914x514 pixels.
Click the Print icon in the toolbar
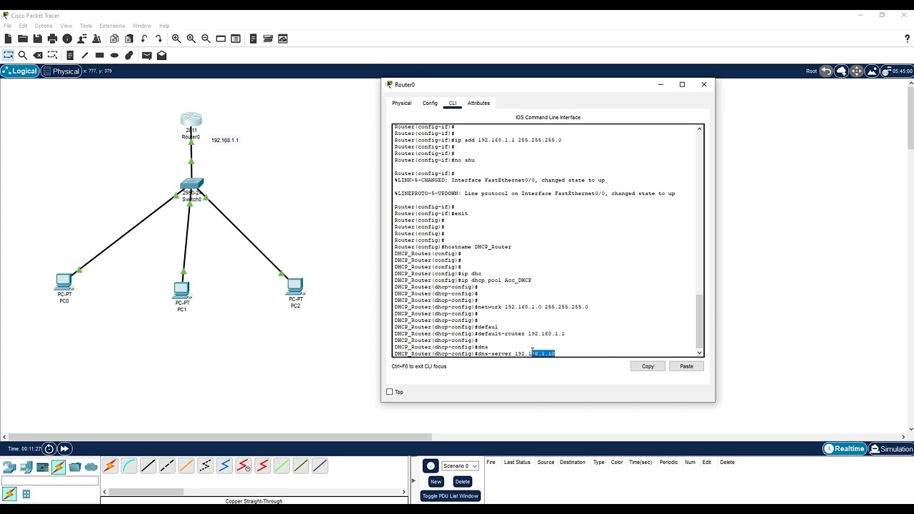[52, 39]
